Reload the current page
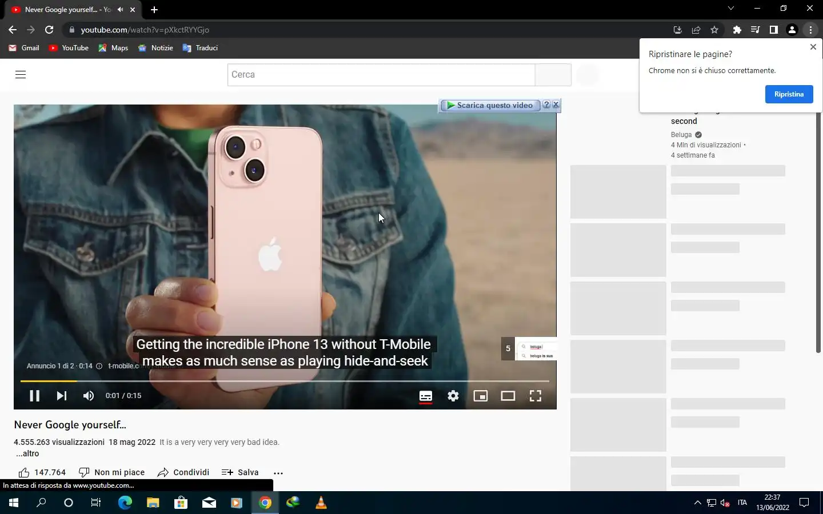 click(x=49, y=30)
